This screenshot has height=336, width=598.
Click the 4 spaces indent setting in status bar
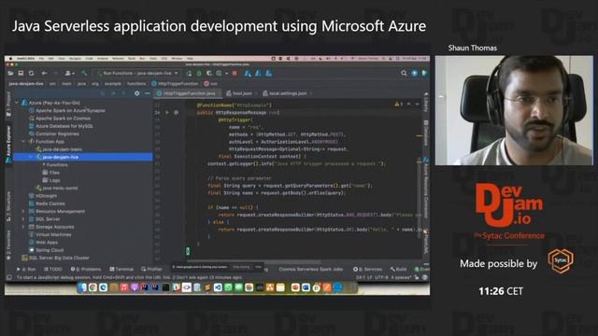click(x=401, y=277)
